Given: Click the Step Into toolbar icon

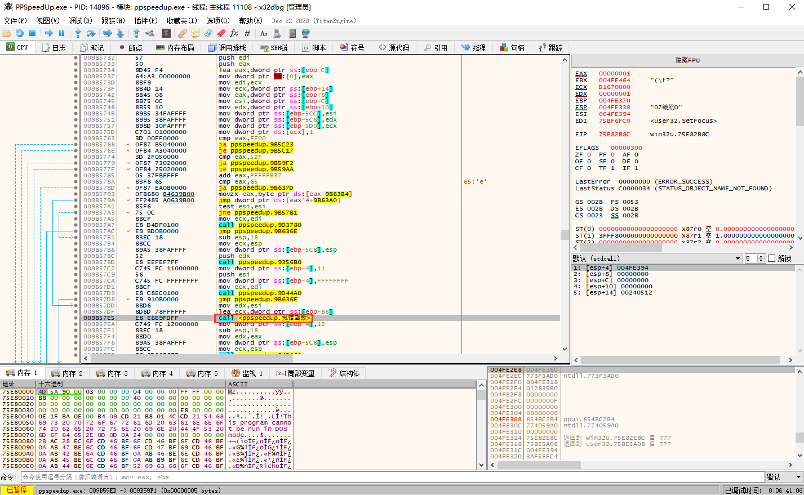Looking at the screenshot, I should pos(78,33).
